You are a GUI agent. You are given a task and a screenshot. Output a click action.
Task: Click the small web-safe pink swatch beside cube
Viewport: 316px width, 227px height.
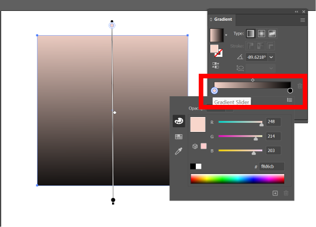203,146
